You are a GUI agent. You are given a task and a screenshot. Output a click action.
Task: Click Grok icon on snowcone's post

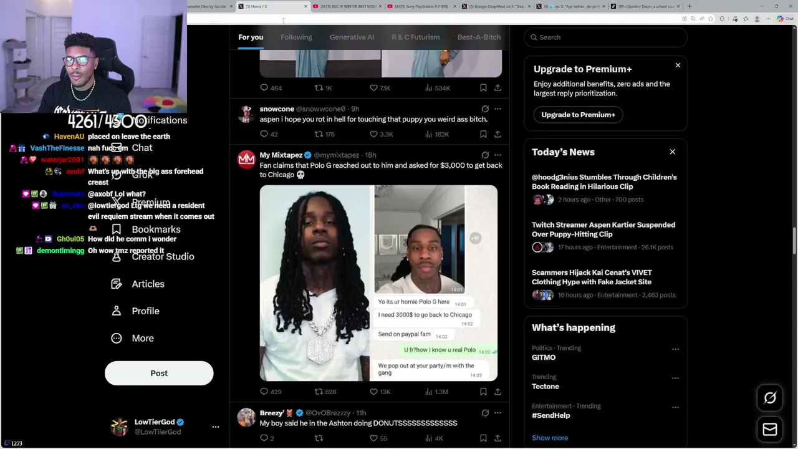(485, 109)
